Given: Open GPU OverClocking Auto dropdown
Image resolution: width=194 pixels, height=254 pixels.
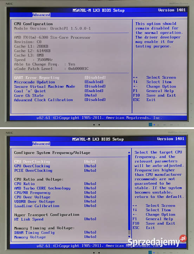Looking at the screenshot, I should pyautogui.click(x=90, y=166).
